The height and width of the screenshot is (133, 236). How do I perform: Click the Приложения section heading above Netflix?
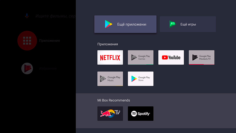click(108, 44)
